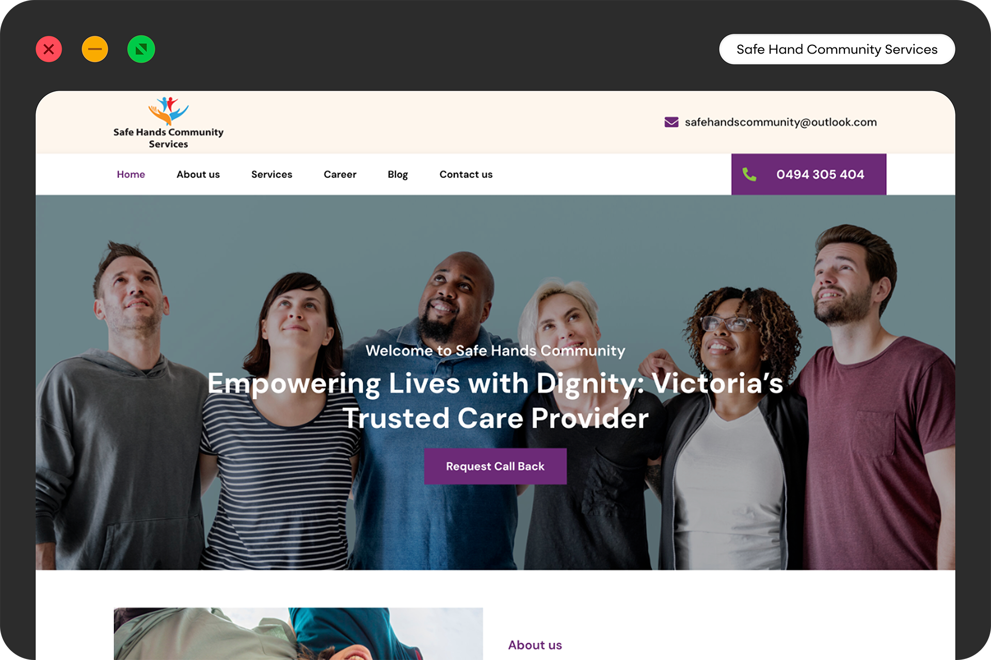Click the Request Call Back button
The height and width of the screenshot is (660, 991).
click(x=495, y=466)
